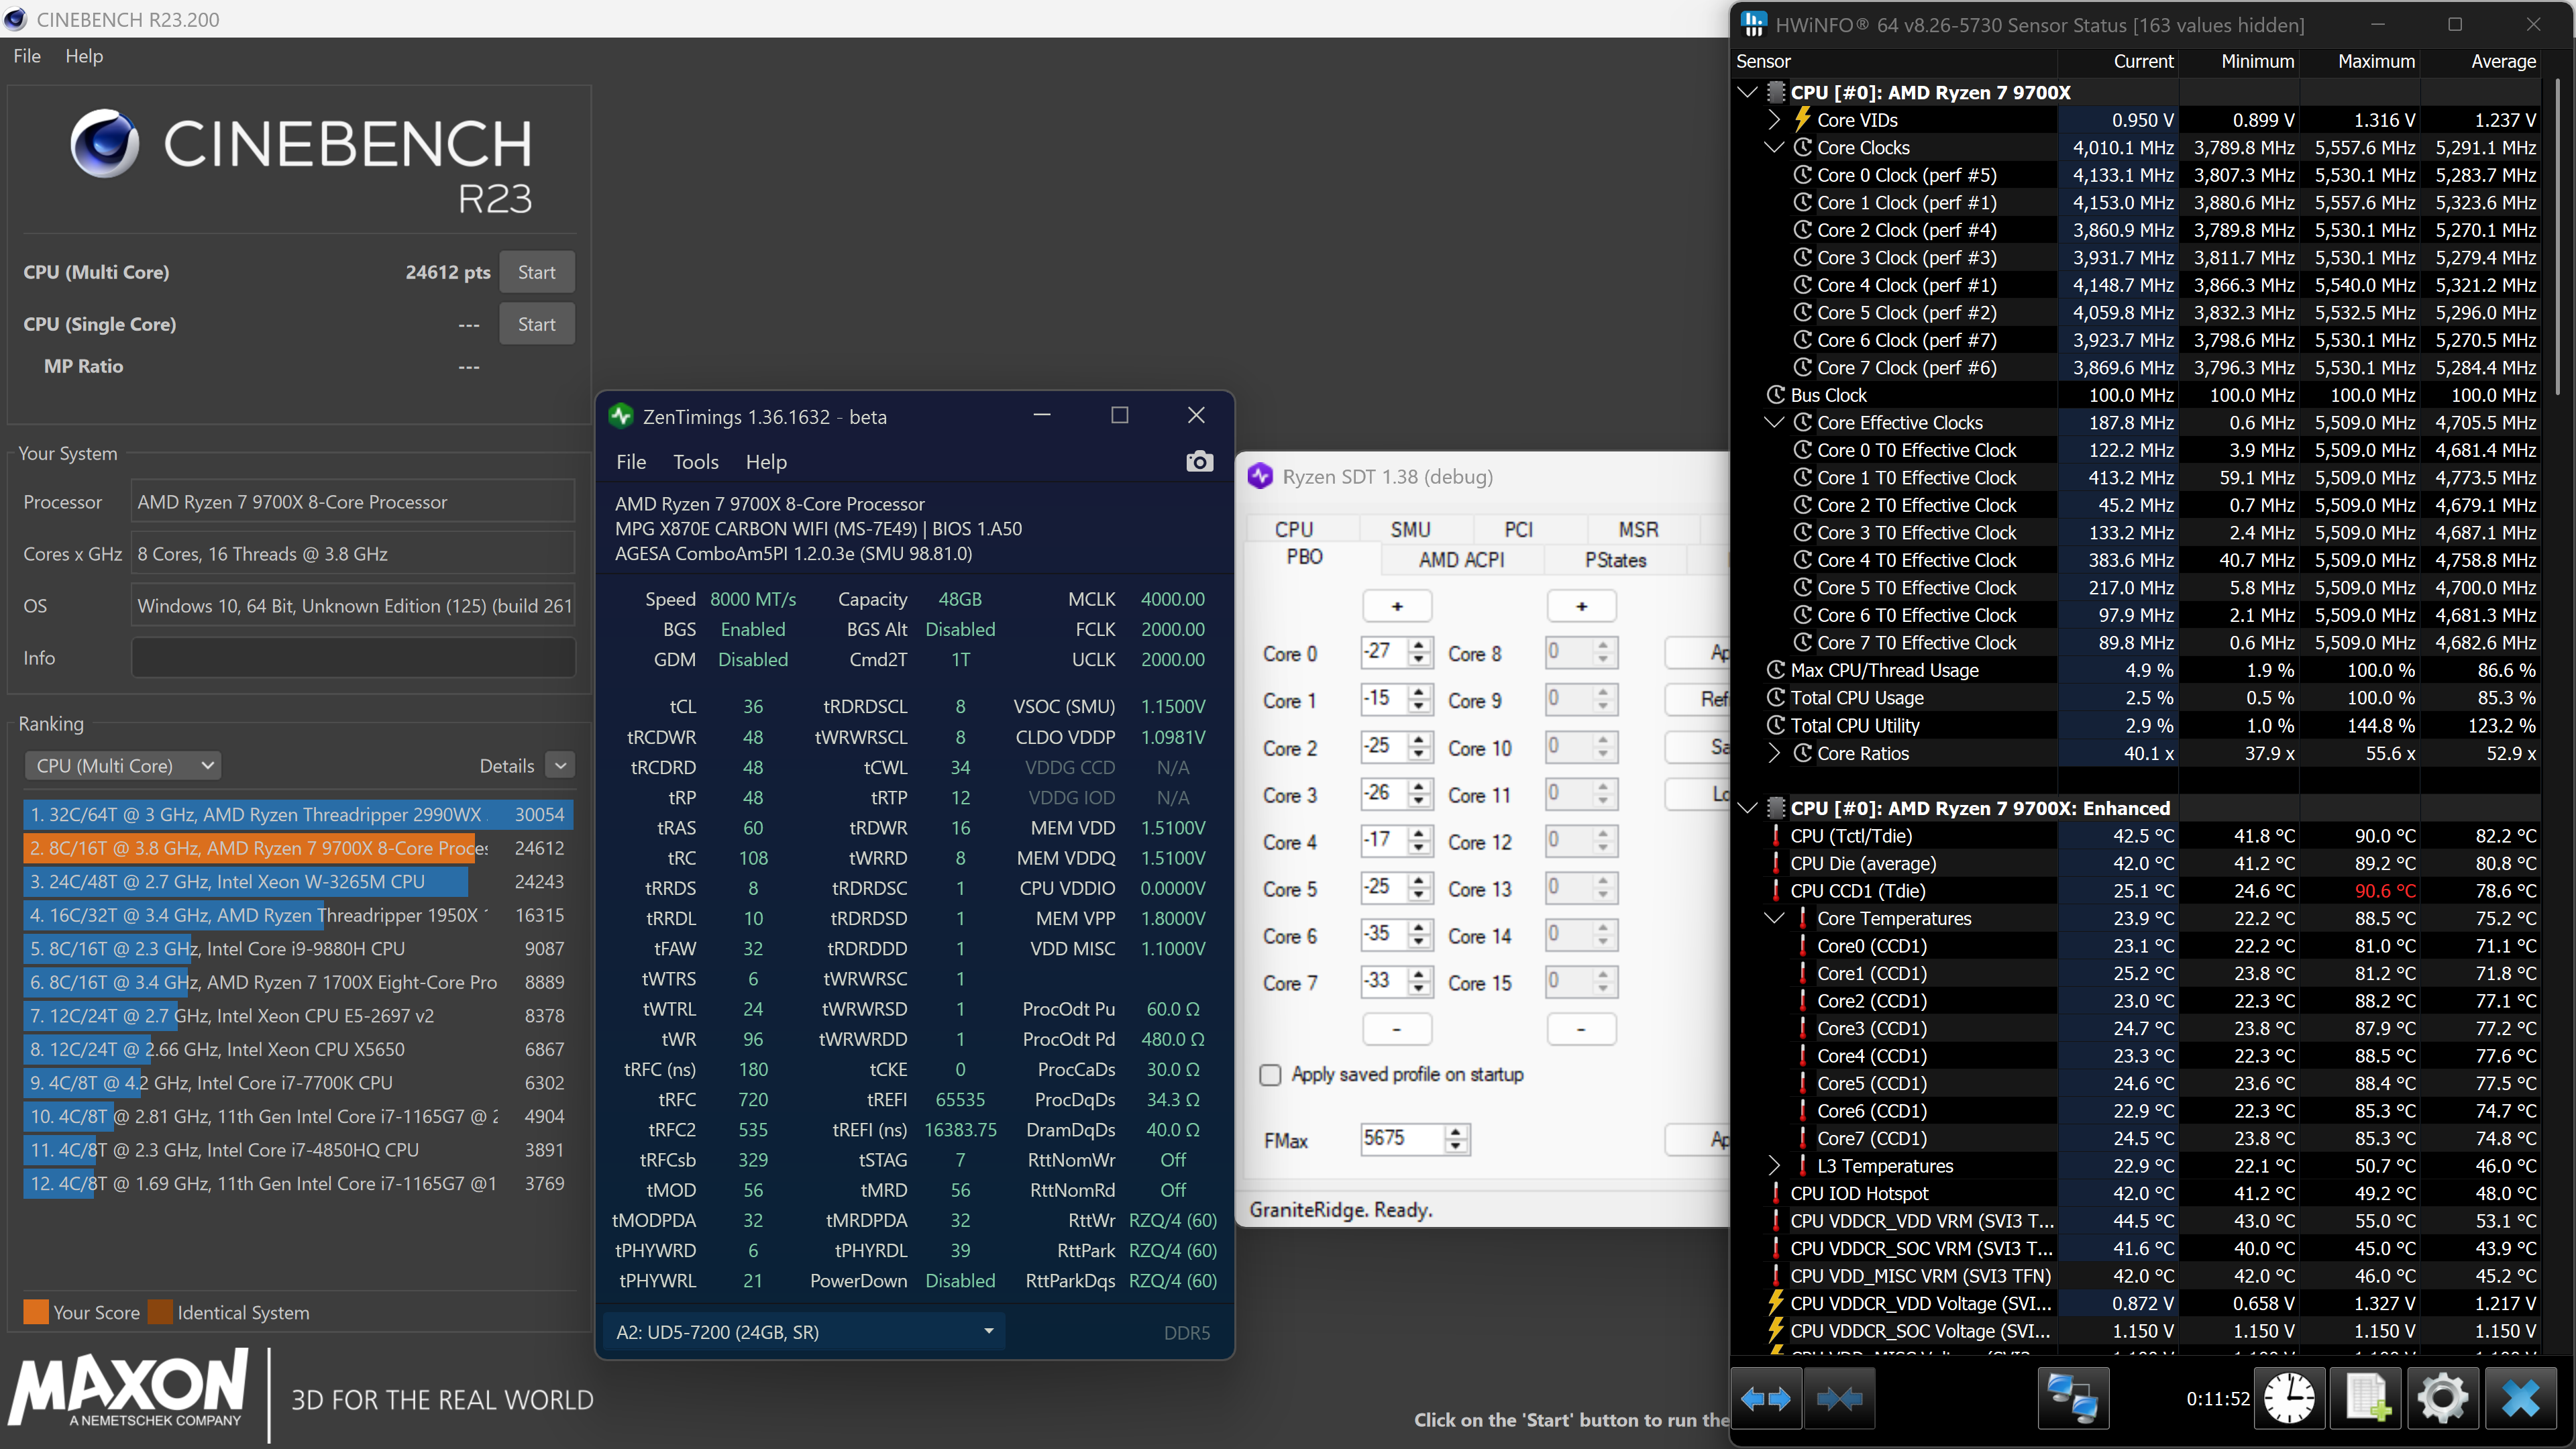Click the remote monitoring icon in HWiNFO

point(2075,1398)
